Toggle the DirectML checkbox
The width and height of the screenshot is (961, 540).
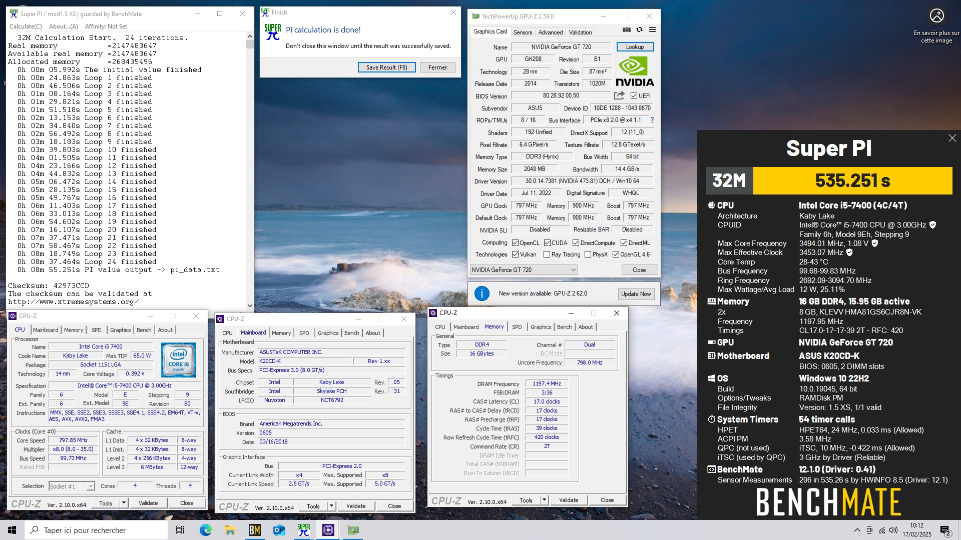click(x=624, y=243)
